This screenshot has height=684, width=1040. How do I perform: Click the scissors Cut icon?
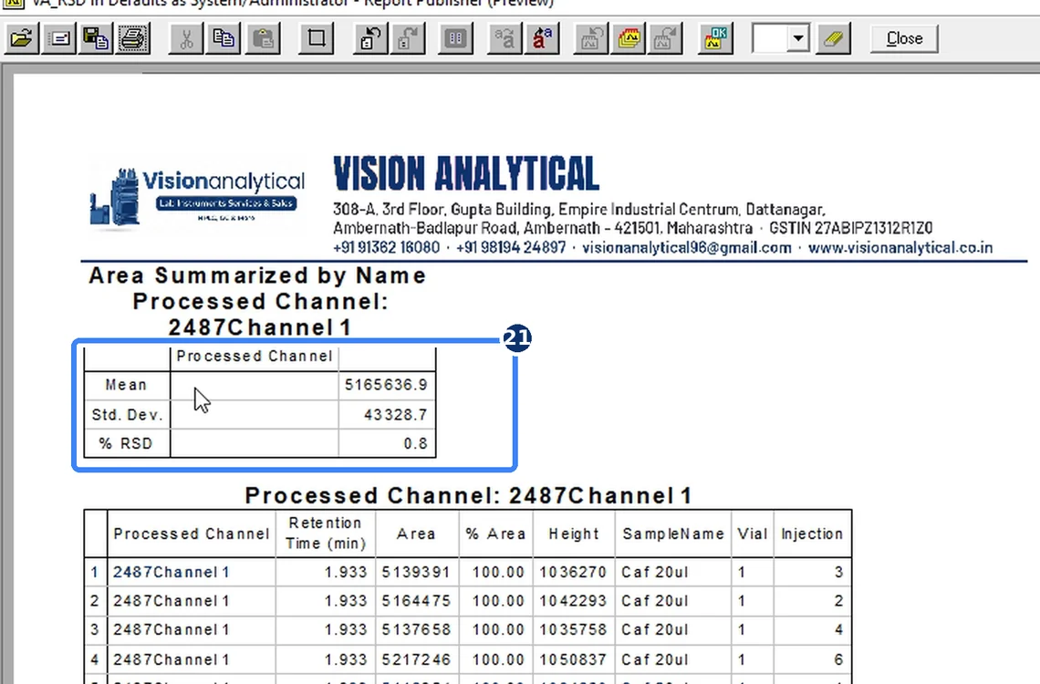tap(186, 38)
